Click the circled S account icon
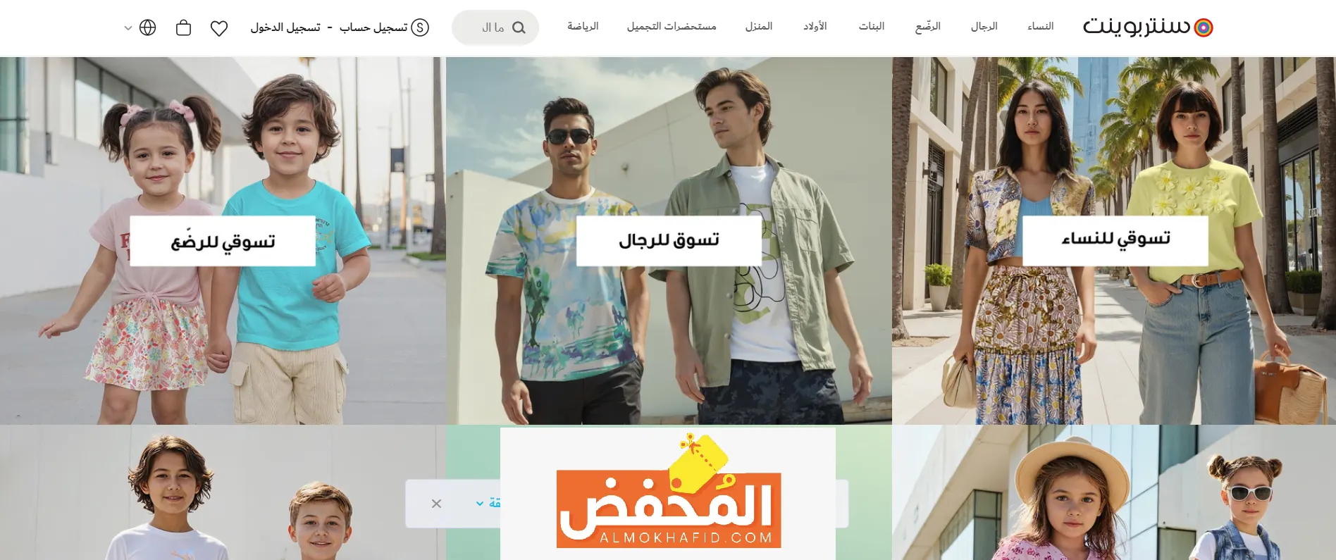 pos(420,27)
